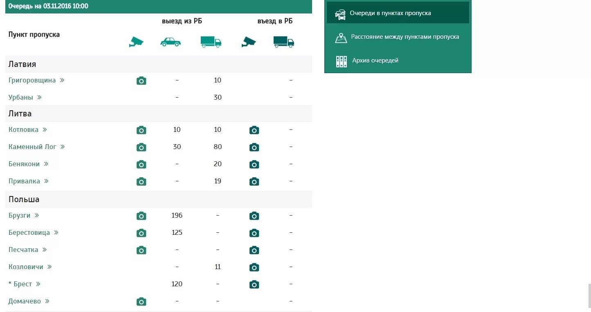The width and height of the screenshot is (591, 312).
Task: Click the car queue value 196 for Брузги
Action: pyautogui.click(x=177, y=215)
